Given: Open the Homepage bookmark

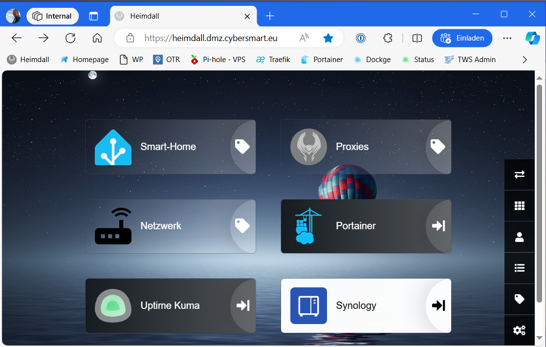Looking at the screenshot, I should click(85, 60).
